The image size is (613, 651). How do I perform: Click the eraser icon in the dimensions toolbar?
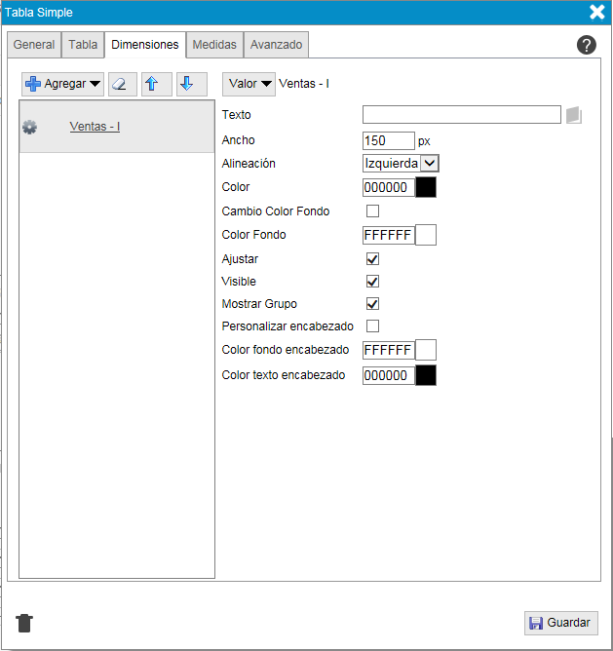click(122, 84)
